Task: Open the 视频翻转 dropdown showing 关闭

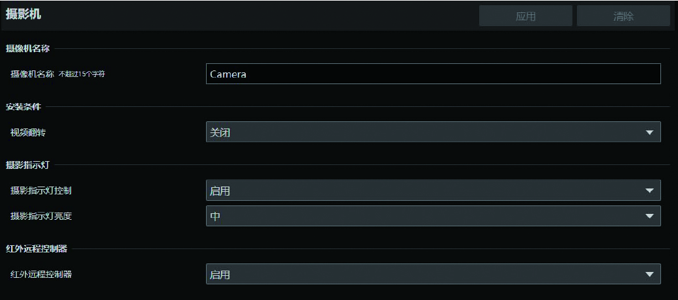Action: tap(433, 132)
